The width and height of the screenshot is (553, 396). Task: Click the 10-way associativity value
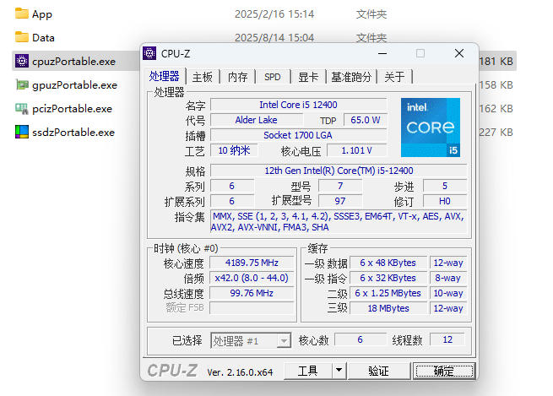click(x=448, y=293)
